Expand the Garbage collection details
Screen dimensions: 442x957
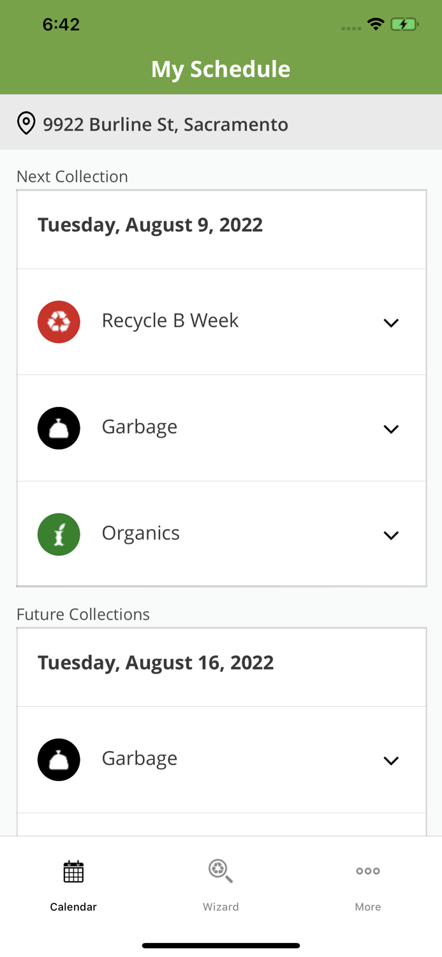coord(392,429)
